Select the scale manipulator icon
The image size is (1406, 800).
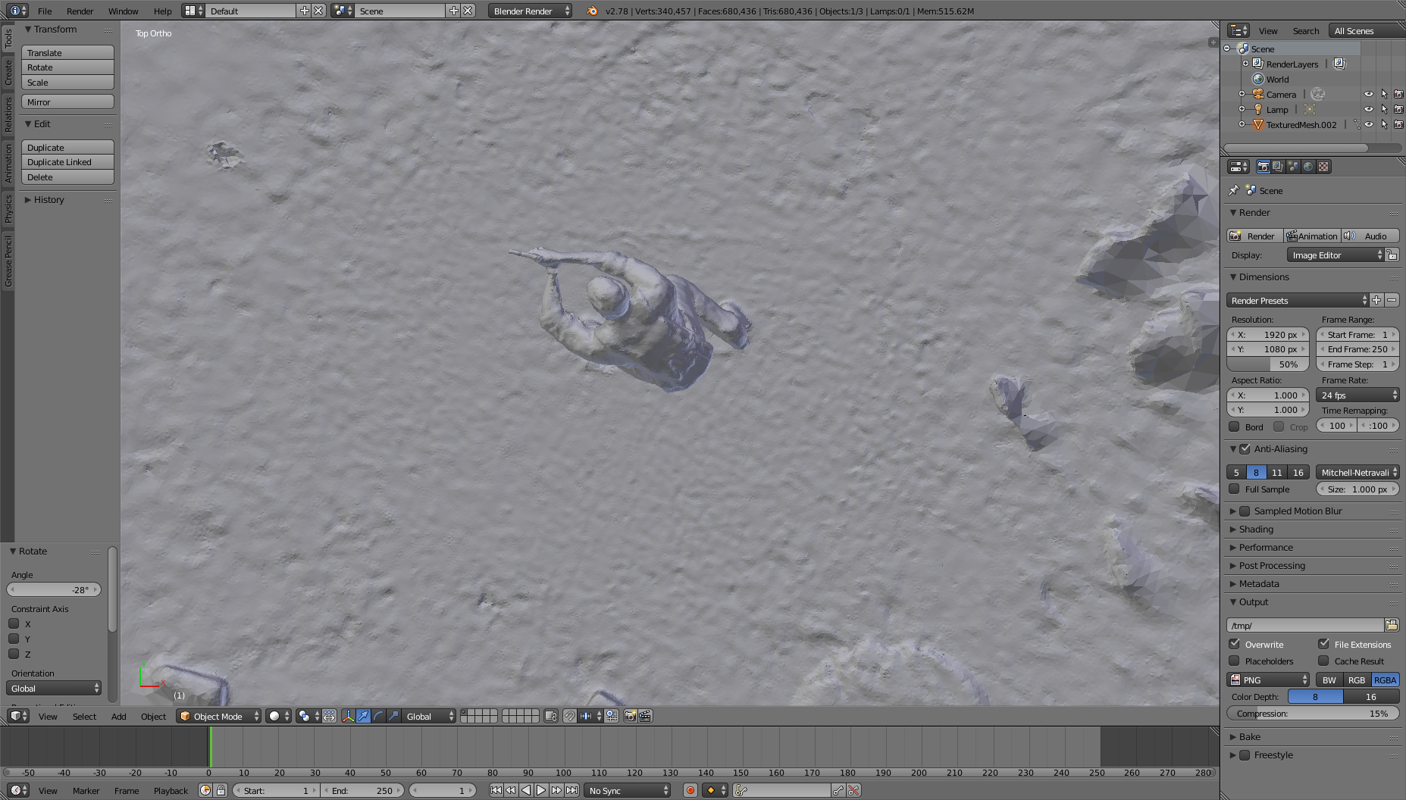tap(393, 716)
